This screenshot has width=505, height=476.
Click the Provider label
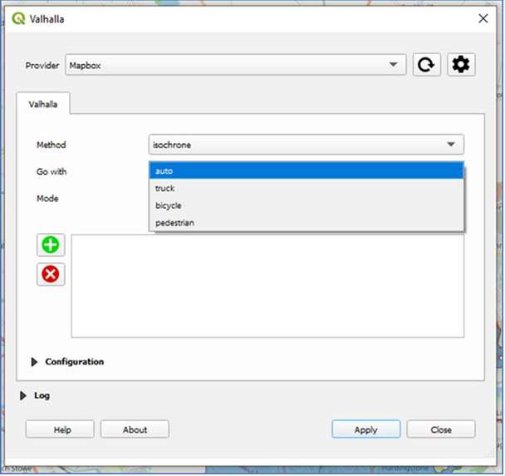(42, 66)
